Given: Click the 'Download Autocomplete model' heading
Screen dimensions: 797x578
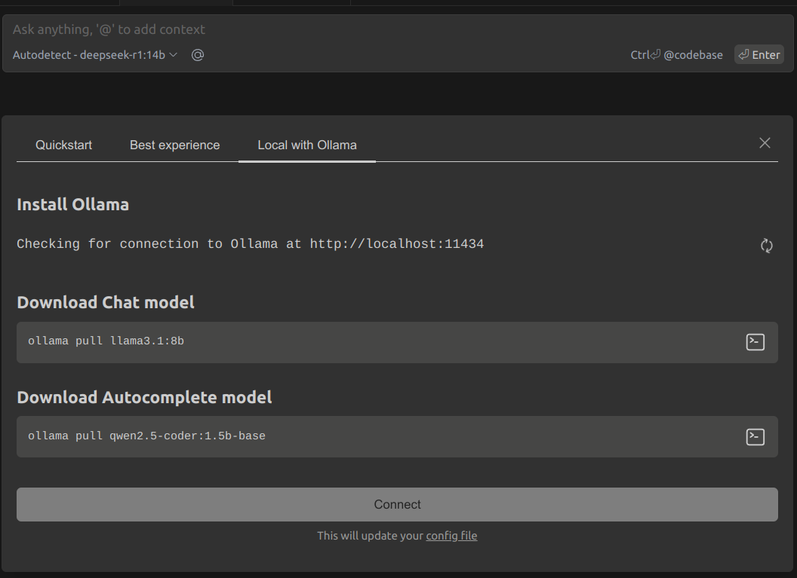Looking at the screenshot, I should tap(144, 397).
